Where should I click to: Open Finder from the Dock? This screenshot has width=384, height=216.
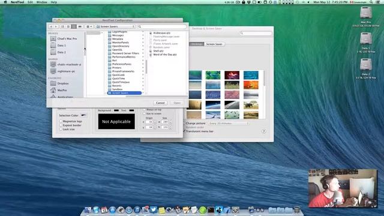(x=88, y=210)
